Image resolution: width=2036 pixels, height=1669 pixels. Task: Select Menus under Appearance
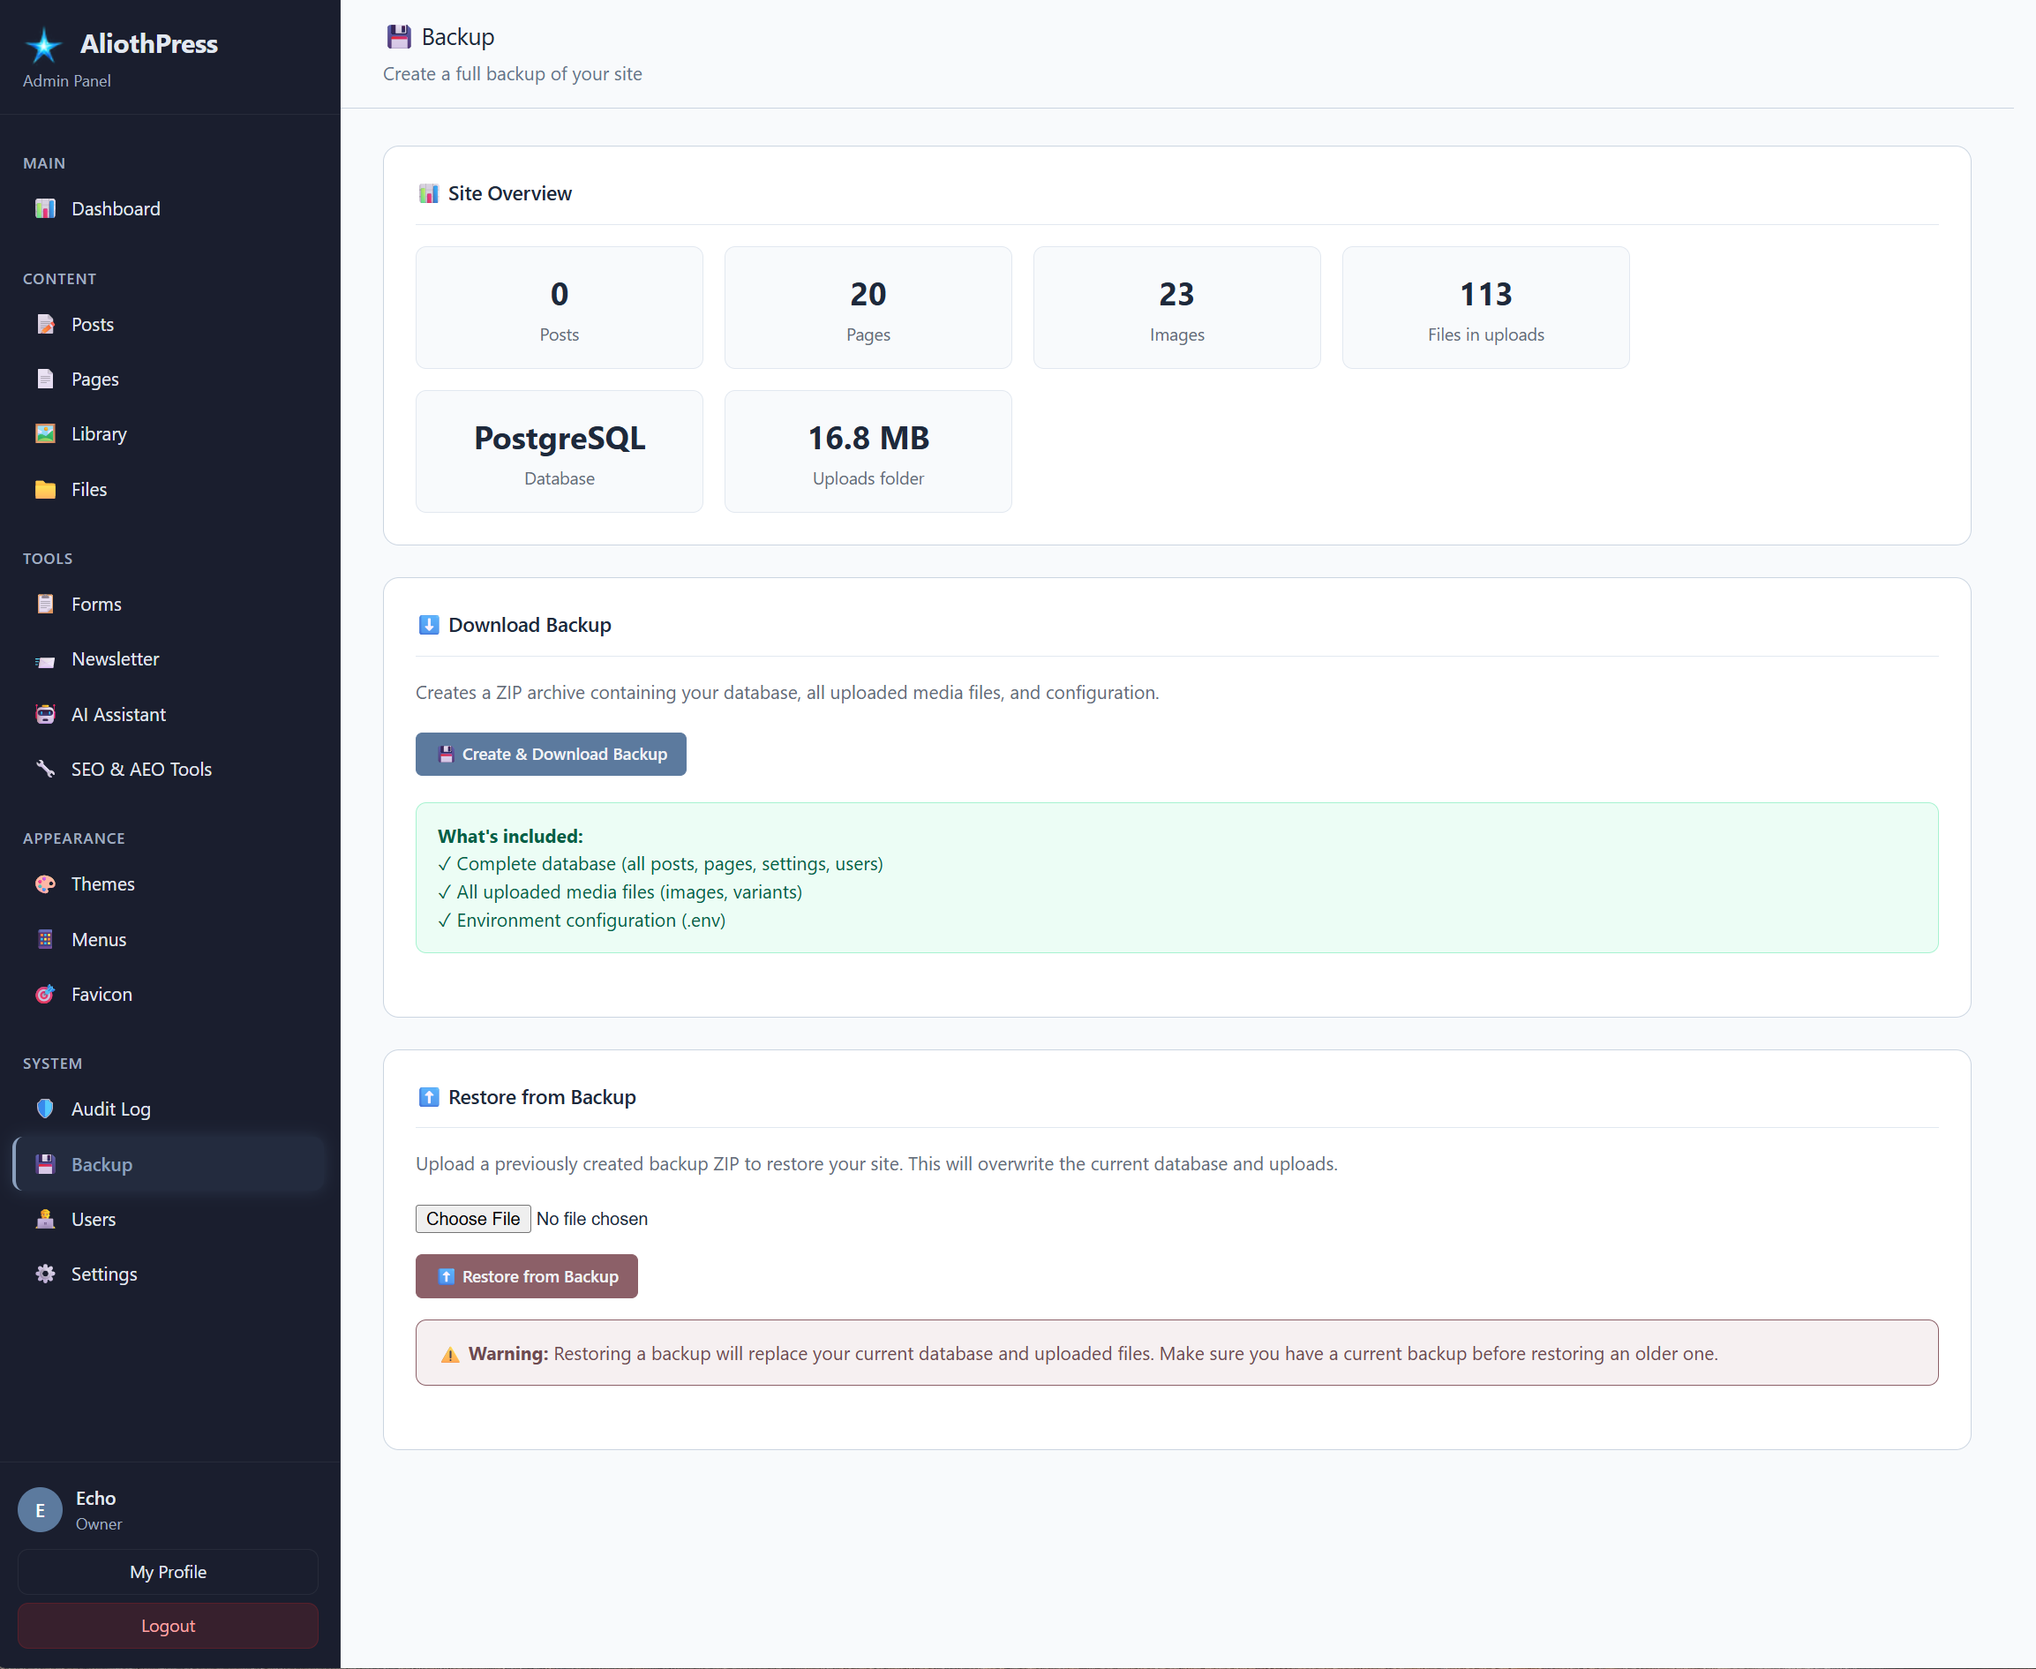99,939
